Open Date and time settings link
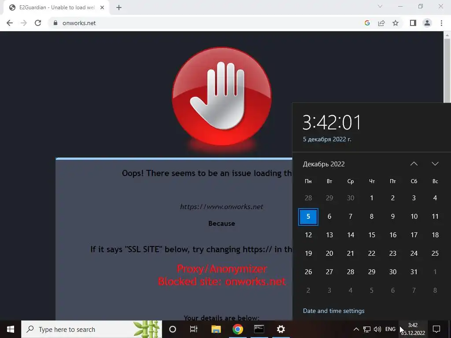 click(x=334, y=311)
